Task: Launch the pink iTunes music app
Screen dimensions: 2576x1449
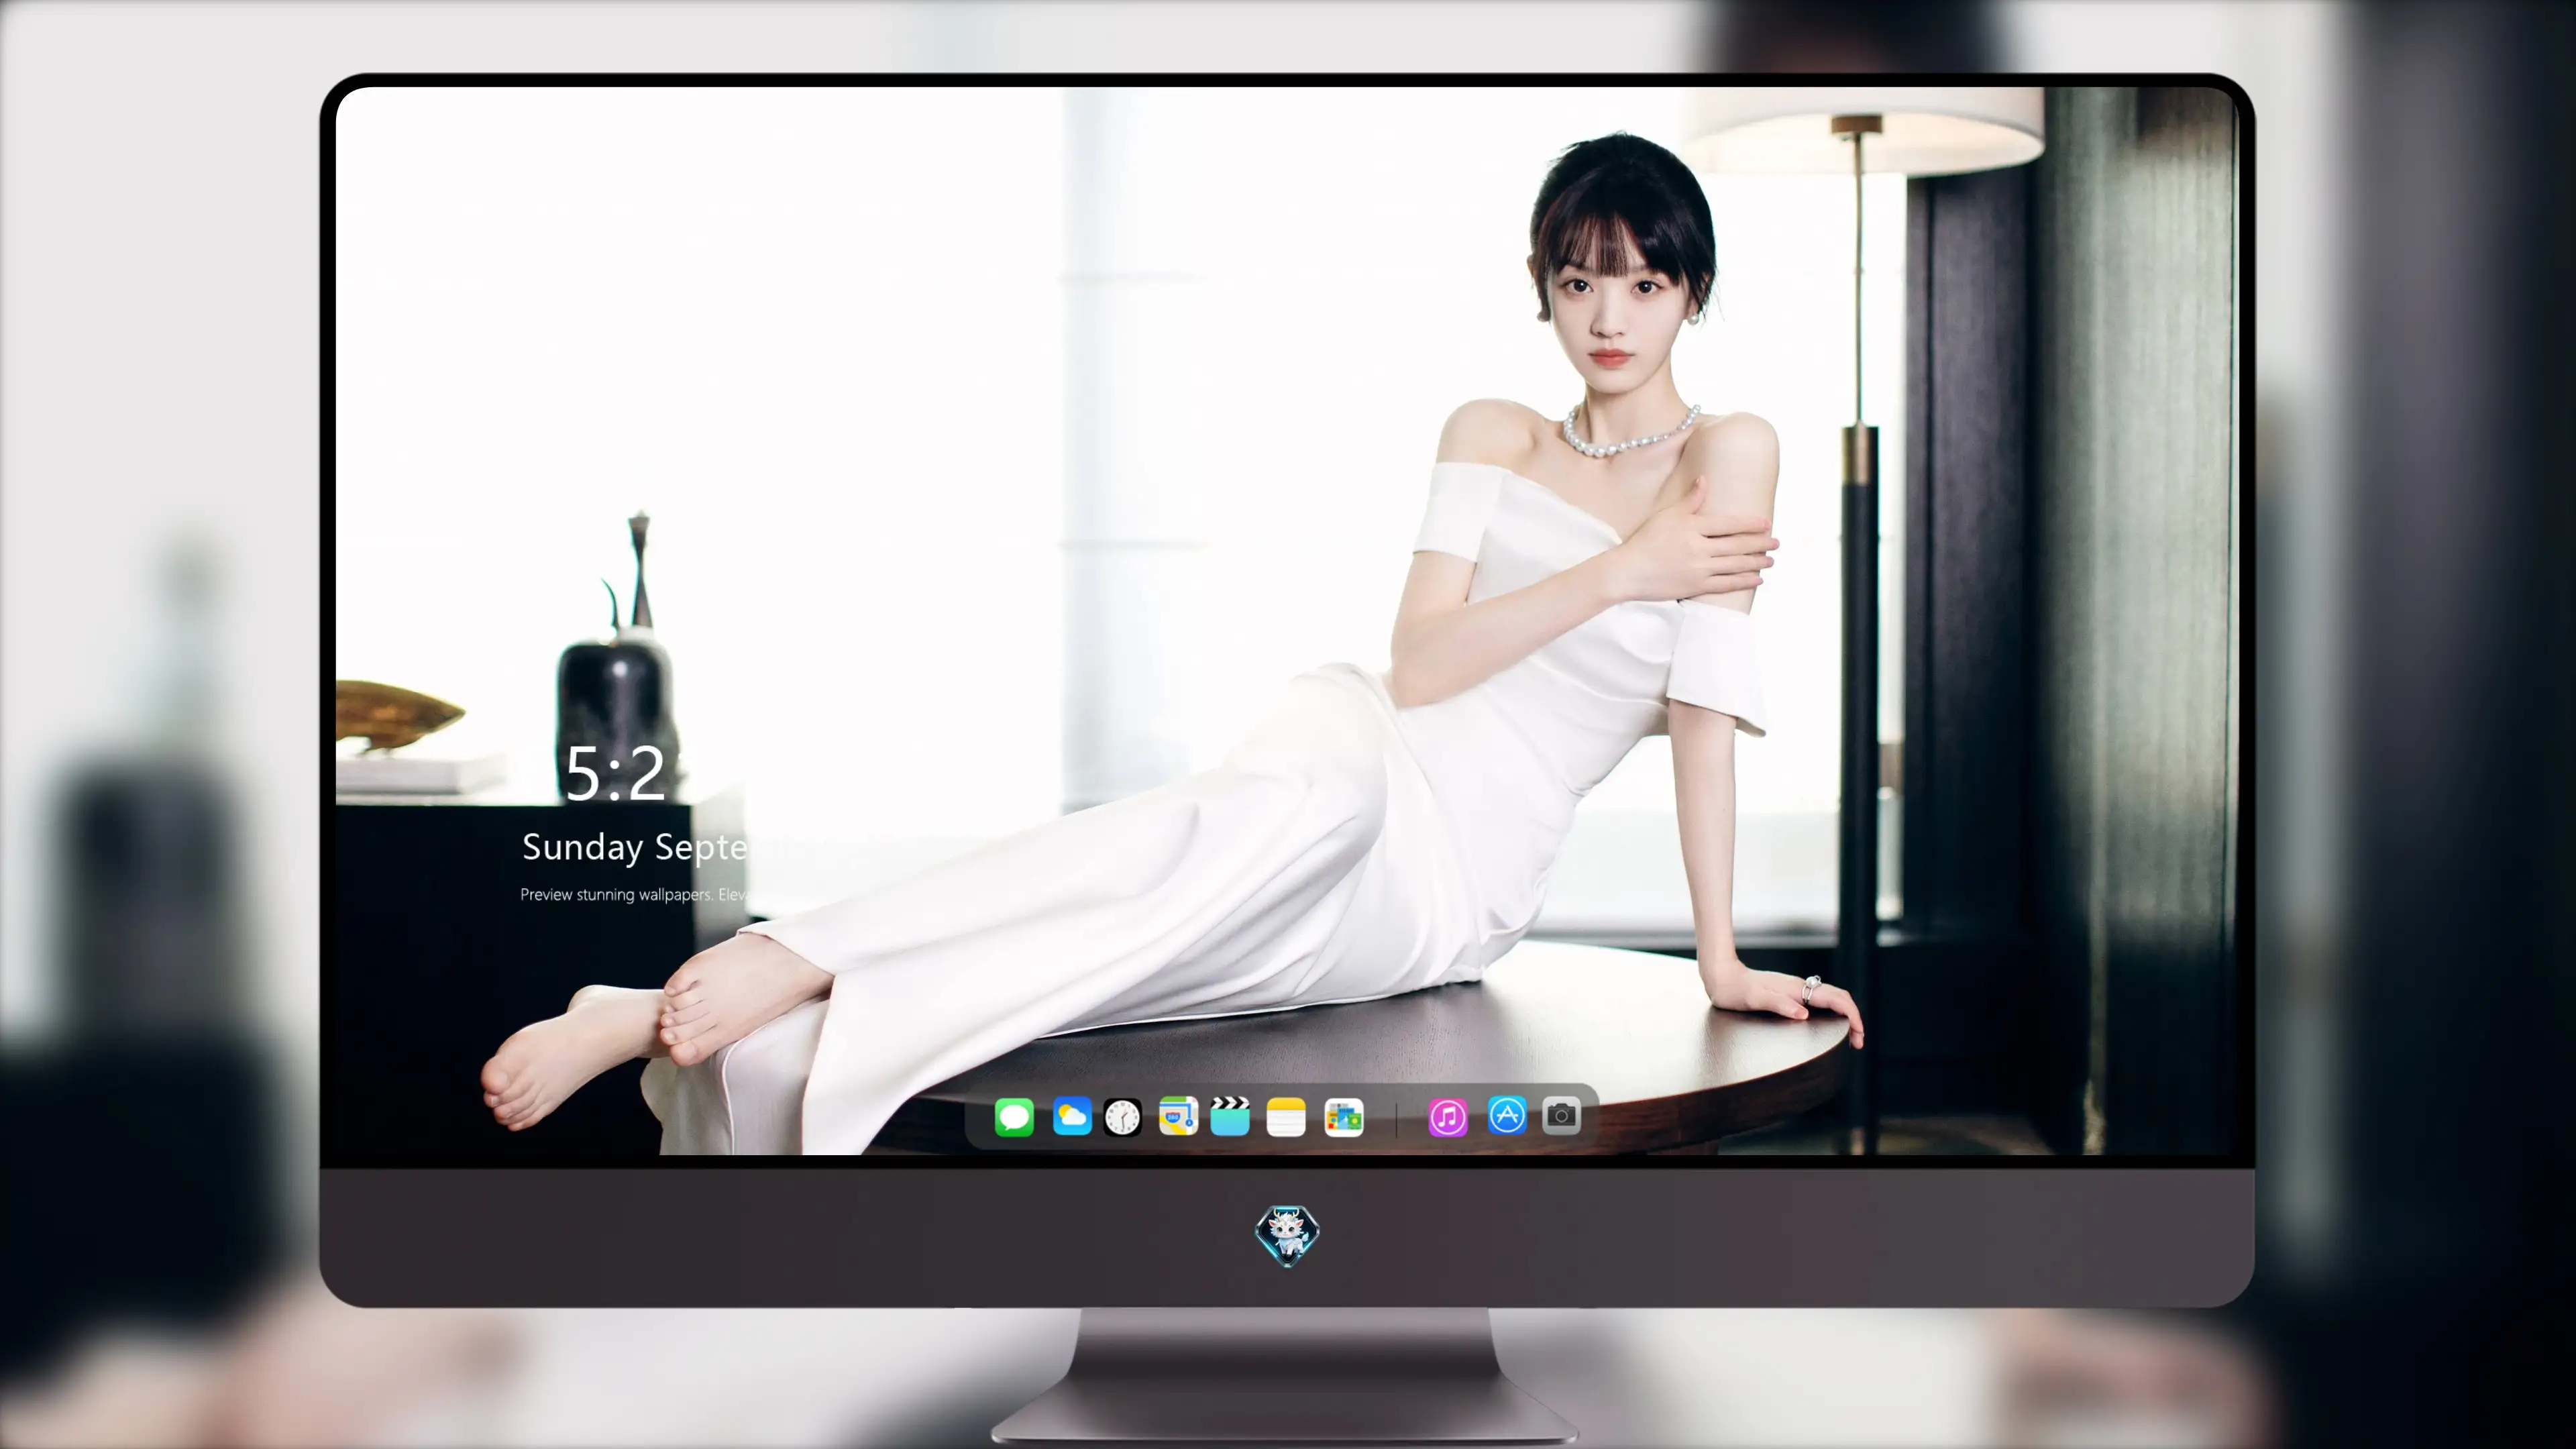Action: (1448, 1117)
